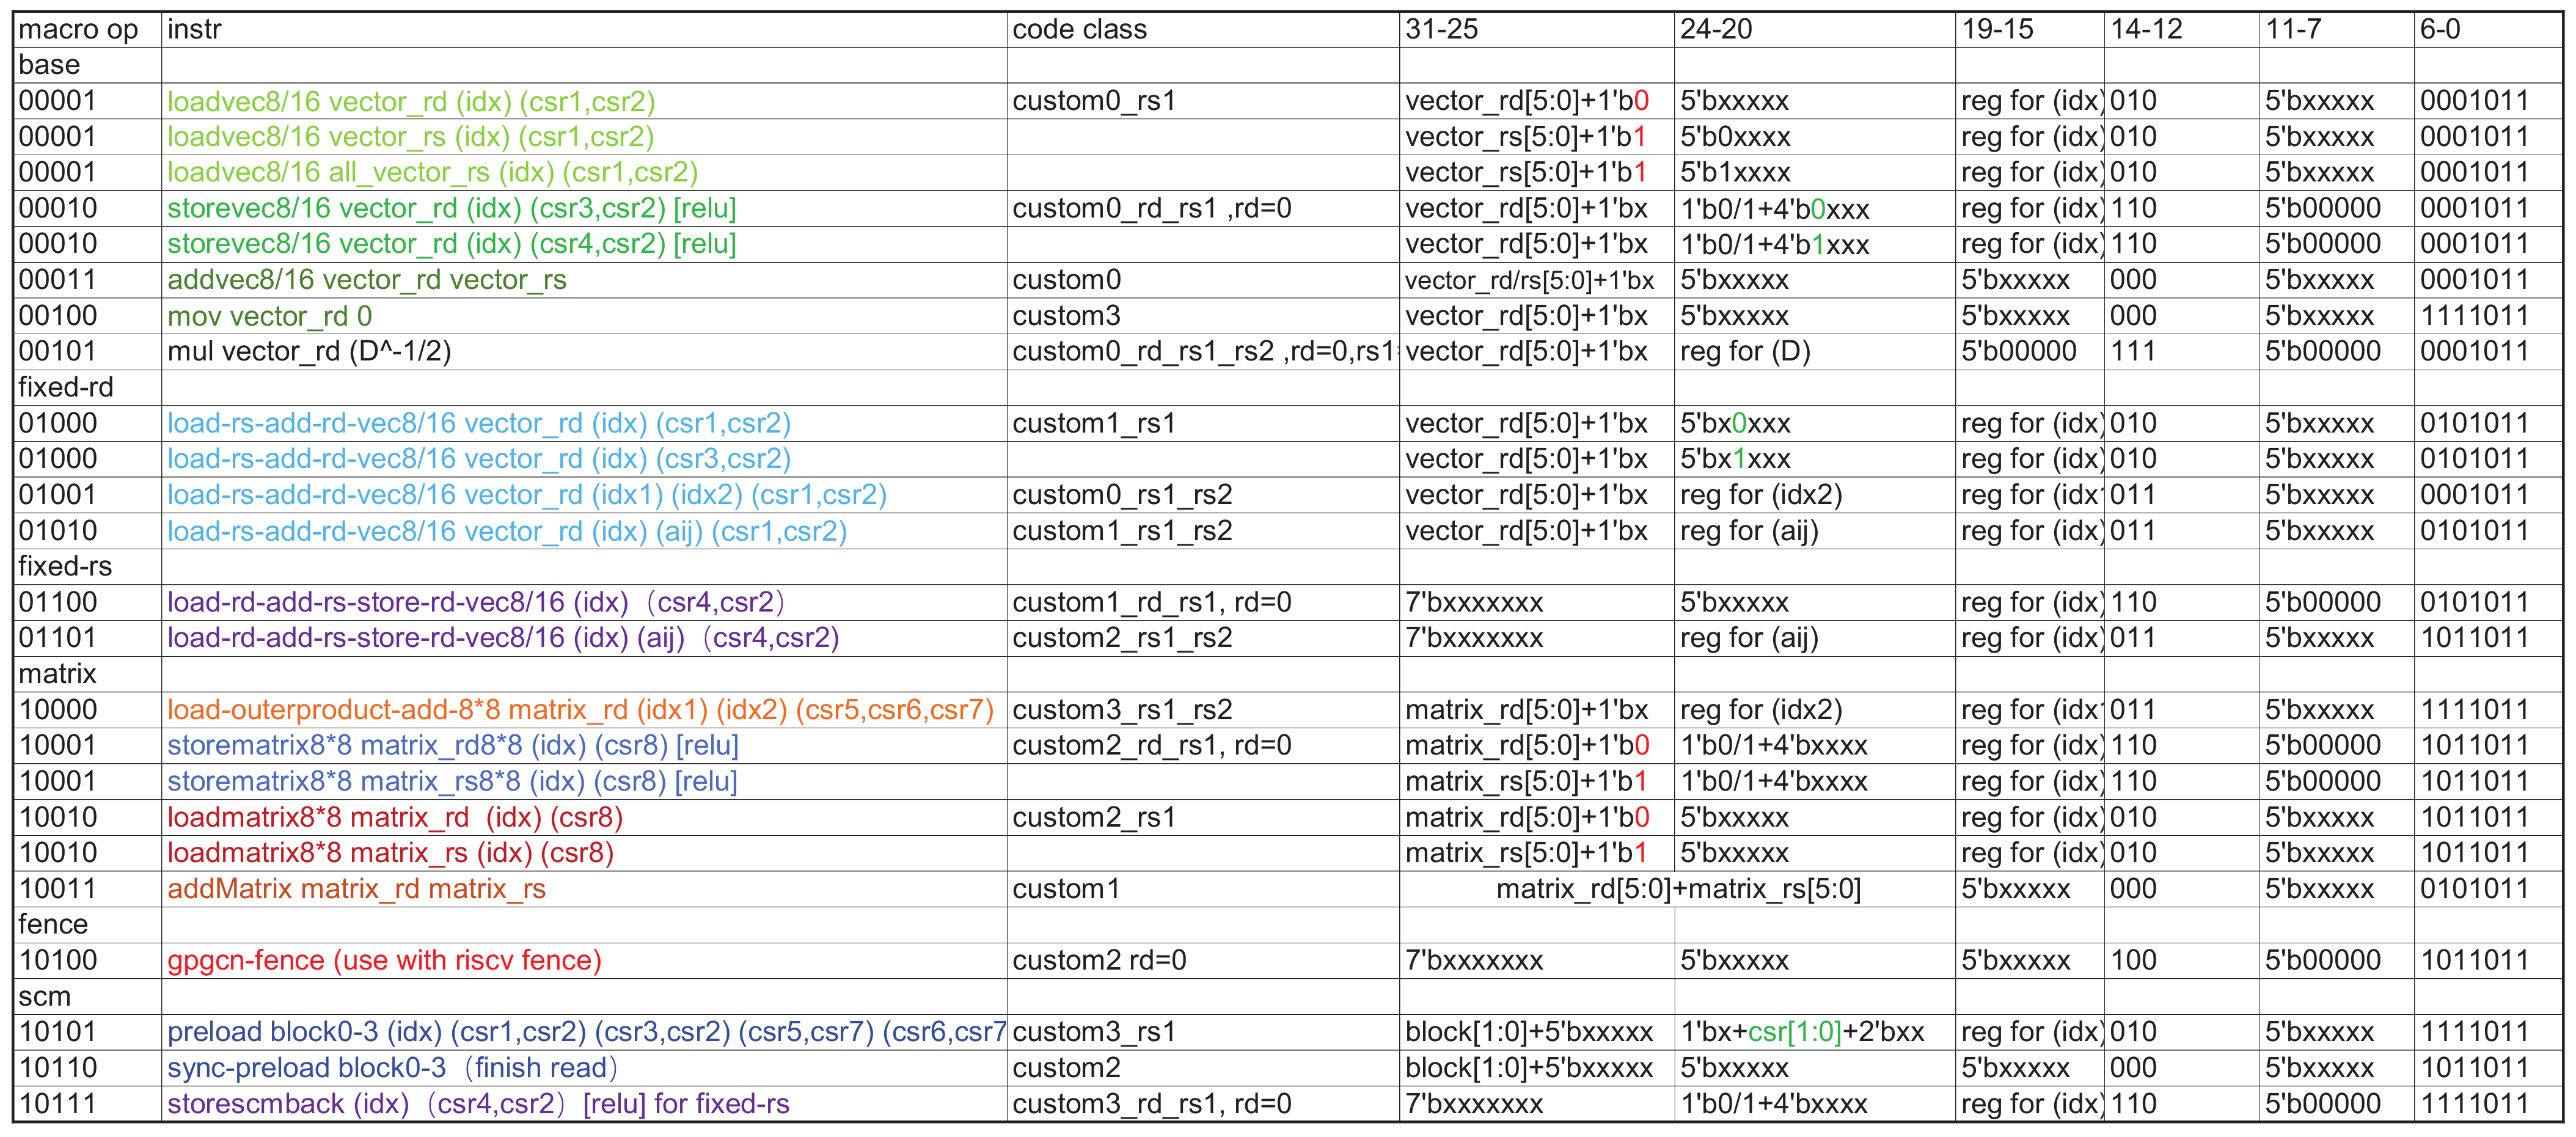Select the "scm" section label cell
Image resolution: width=2576 pixels, height=1137 pixels.
(45, 997)
